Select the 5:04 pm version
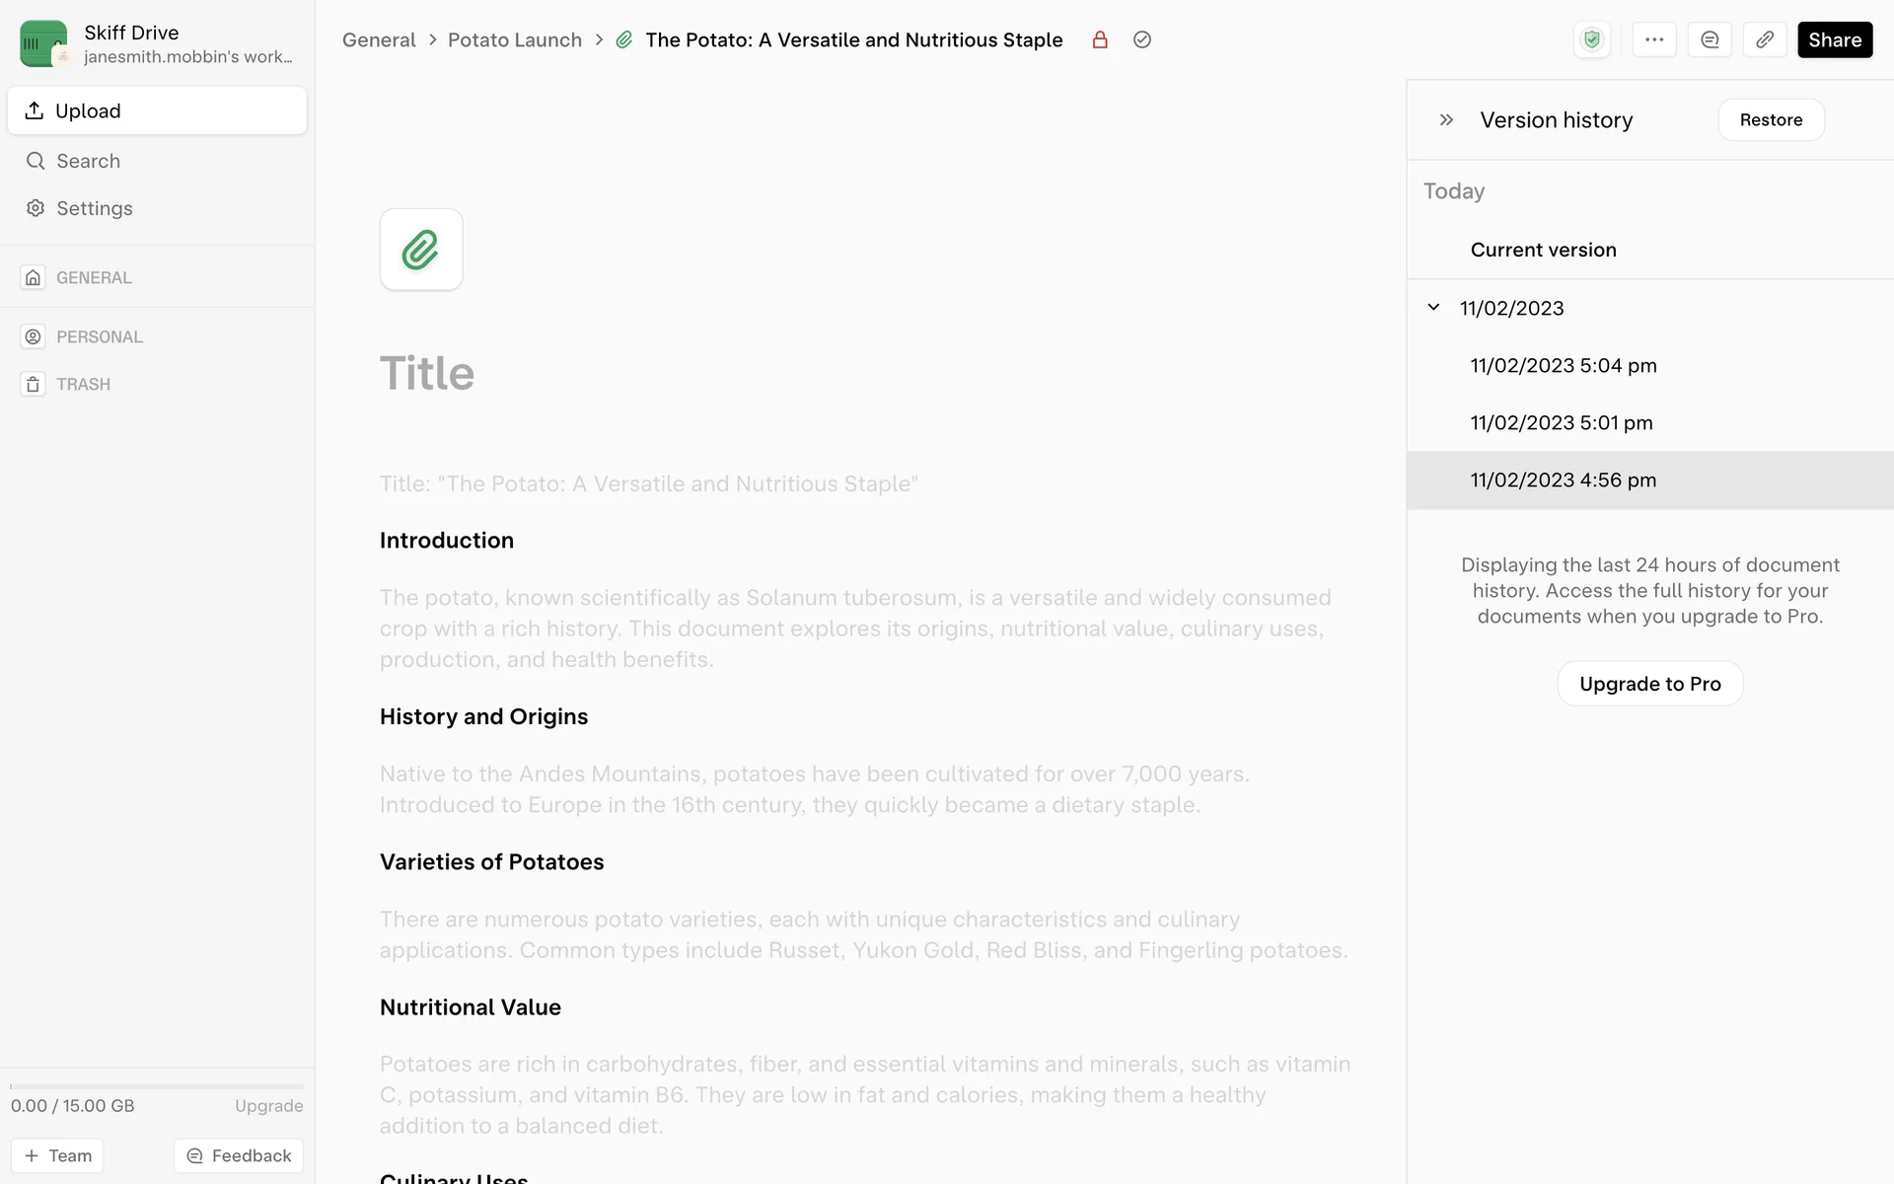The image size is (1894, 1184). [1563, 366]
